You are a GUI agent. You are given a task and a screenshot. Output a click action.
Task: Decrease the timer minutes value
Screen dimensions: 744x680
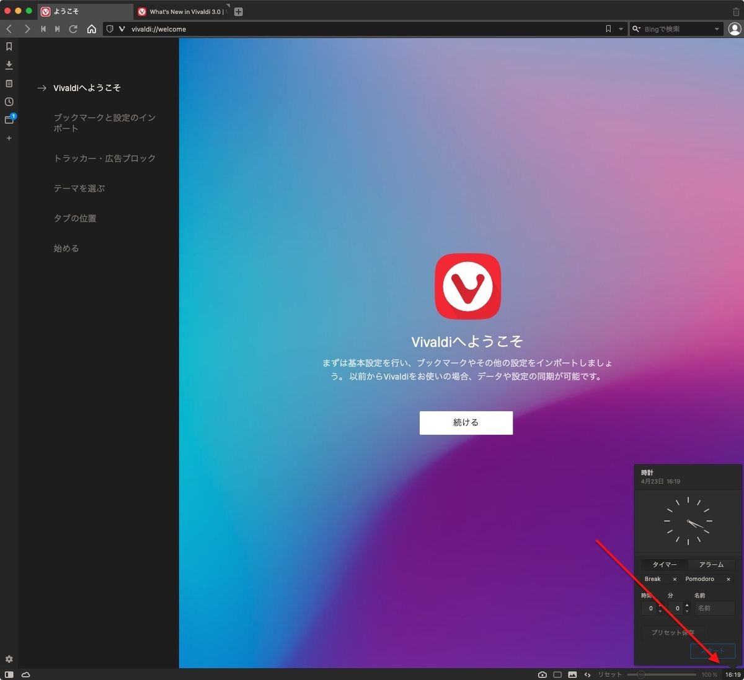click(x=687, y=612)
